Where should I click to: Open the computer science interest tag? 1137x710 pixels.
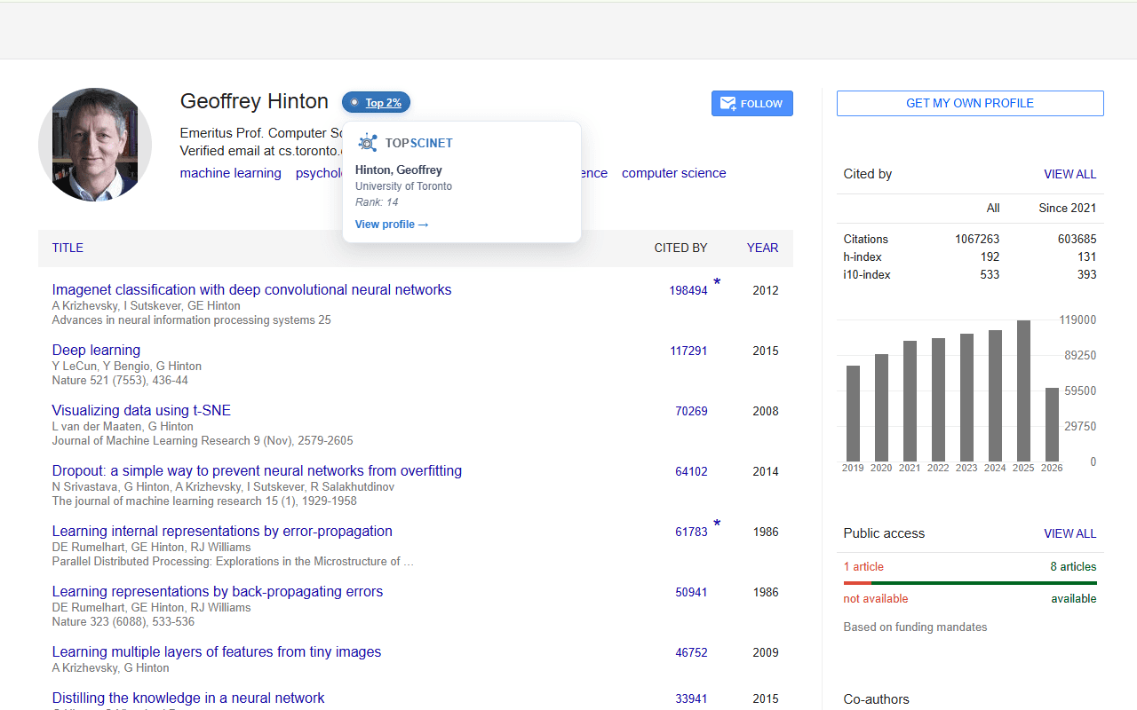coord(674,173)
